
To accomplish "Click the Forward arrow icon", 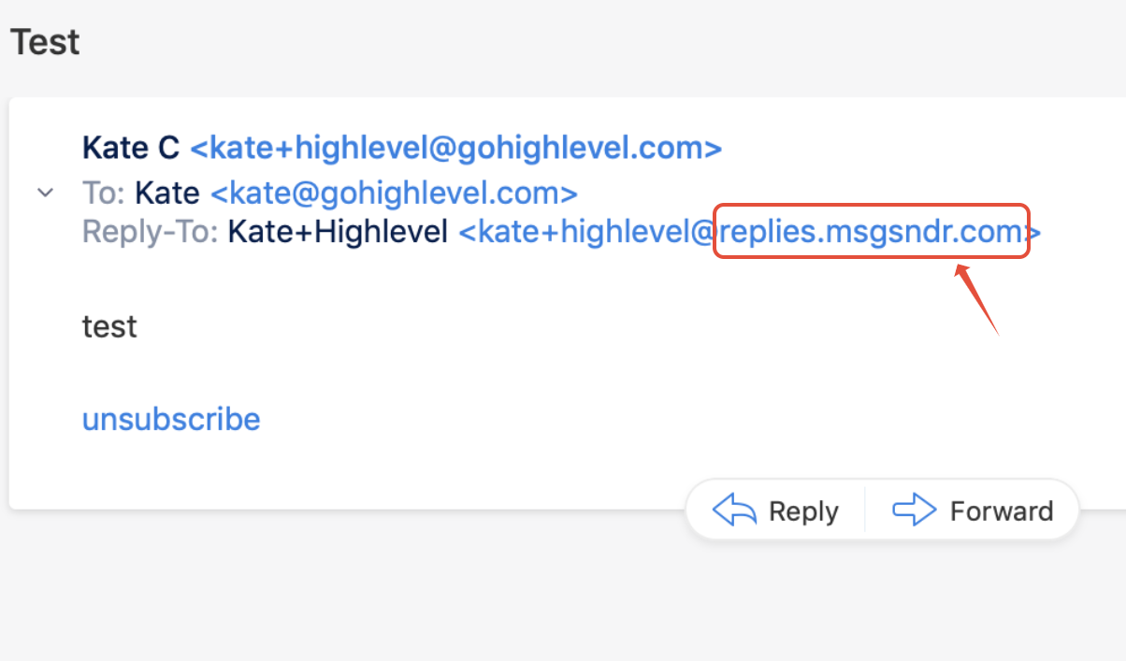I will pos(914,510).
